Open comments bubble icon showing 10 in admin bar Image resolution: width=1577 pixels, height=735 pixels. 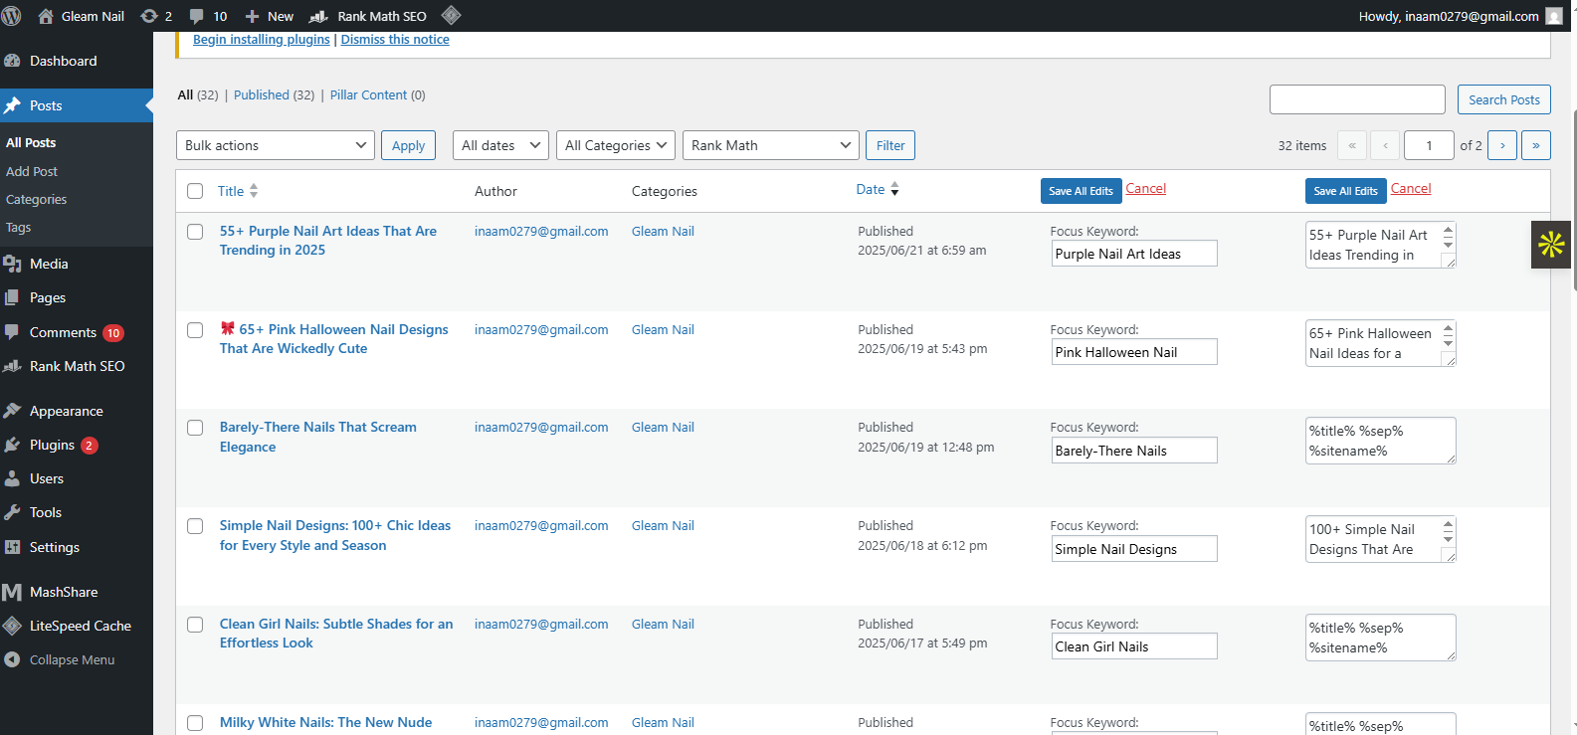(x=196, y=16)
